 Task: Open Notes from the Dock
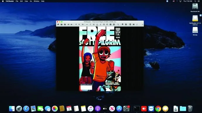83,109
